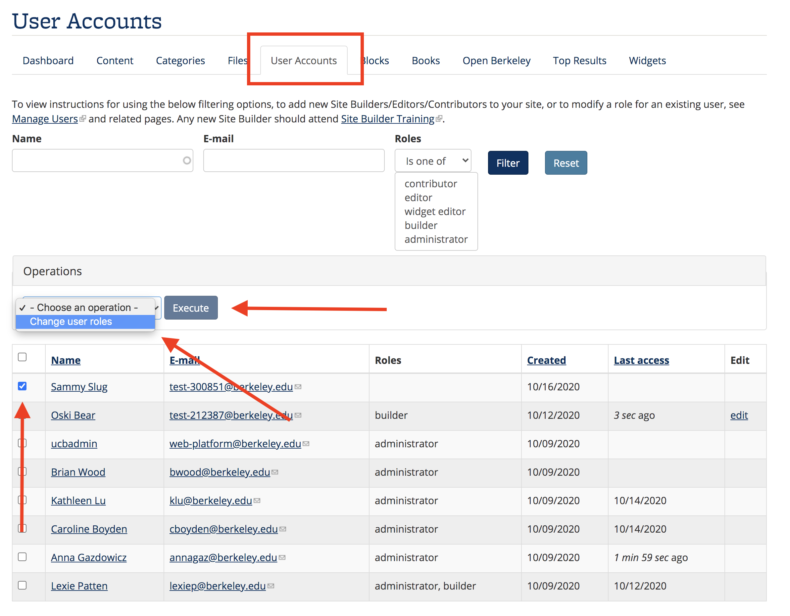790x616 pixels.
Task: Click the Execute button
Action: [x=191, y=308]
